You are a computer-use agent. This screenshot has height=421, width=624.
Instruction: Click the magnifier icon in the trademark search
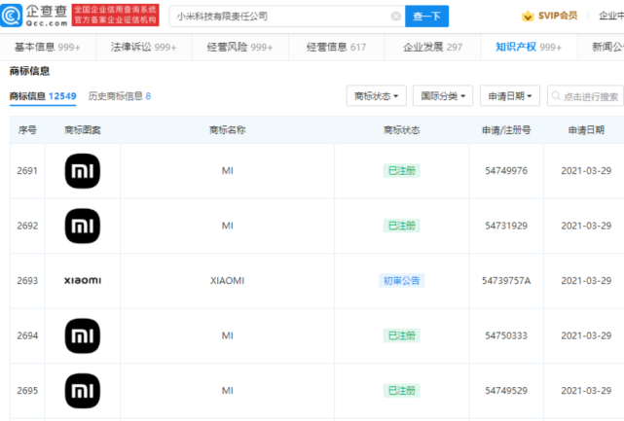(x=555, y=96)
